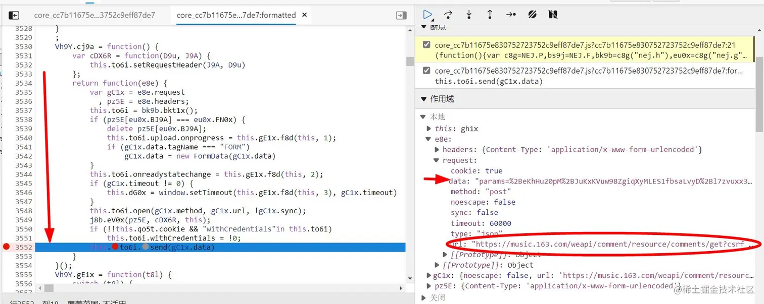Screen dimensions: 764x304
Task: Click the Vh9Y.gE1x function definition line
Action: click(x=114, y=275)
